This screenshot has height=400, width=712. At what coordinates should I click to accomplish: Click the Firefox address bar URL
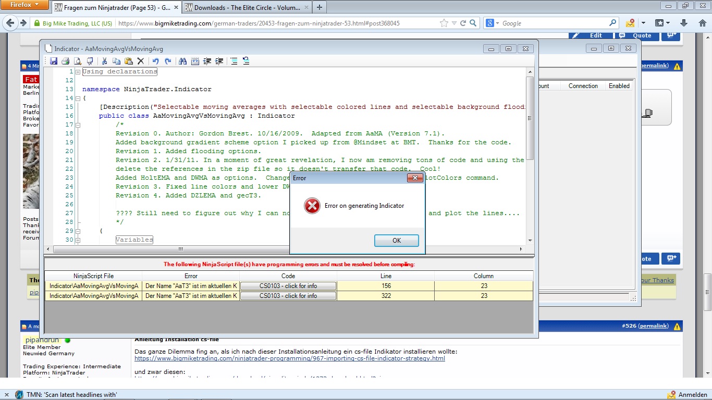pos(259,23)
